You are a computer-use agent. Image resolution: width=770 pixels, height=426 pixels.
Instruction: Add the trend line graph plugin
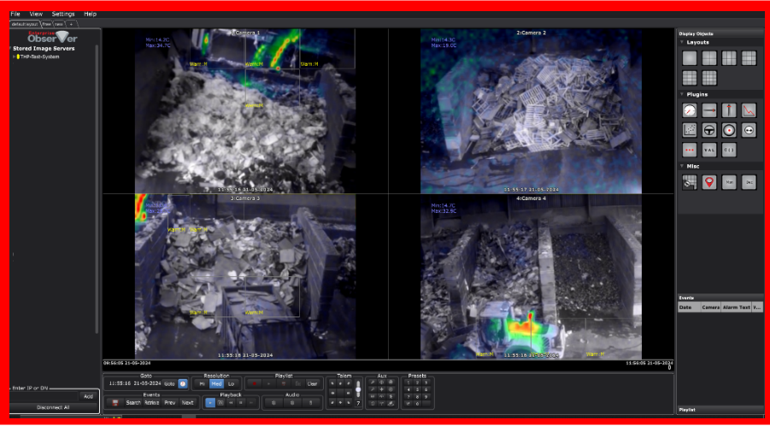click(749, 110)
